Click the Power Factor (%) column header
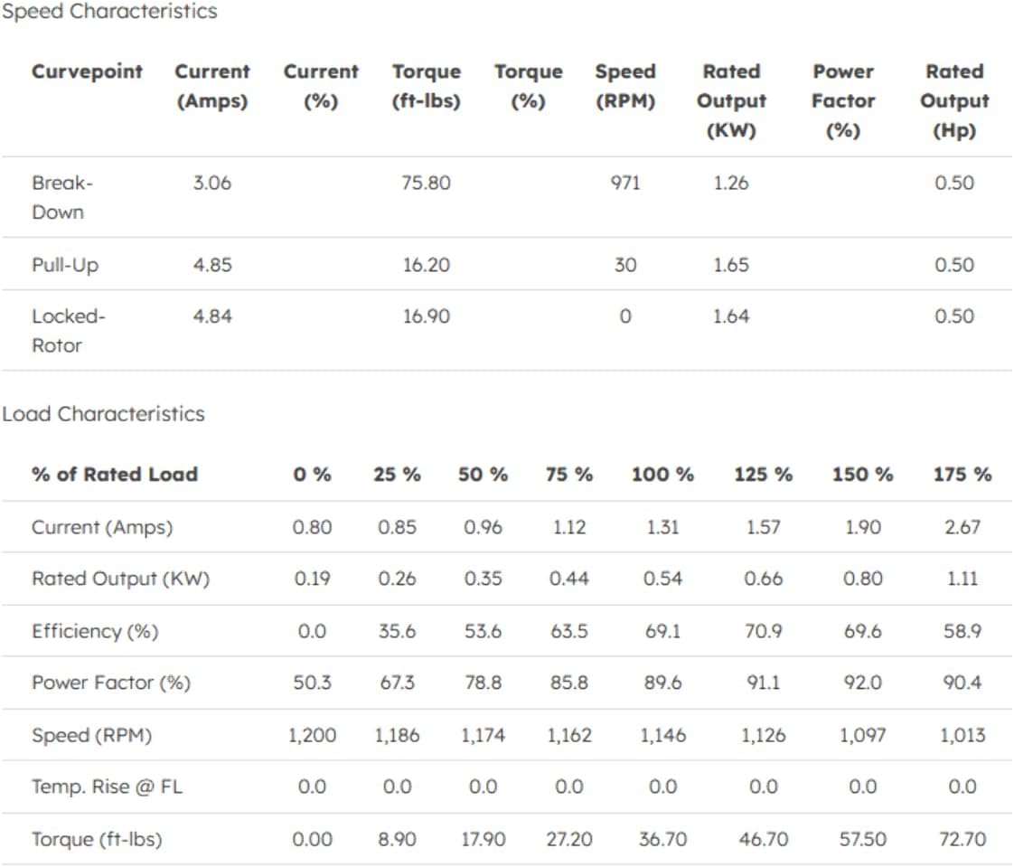 843,100
